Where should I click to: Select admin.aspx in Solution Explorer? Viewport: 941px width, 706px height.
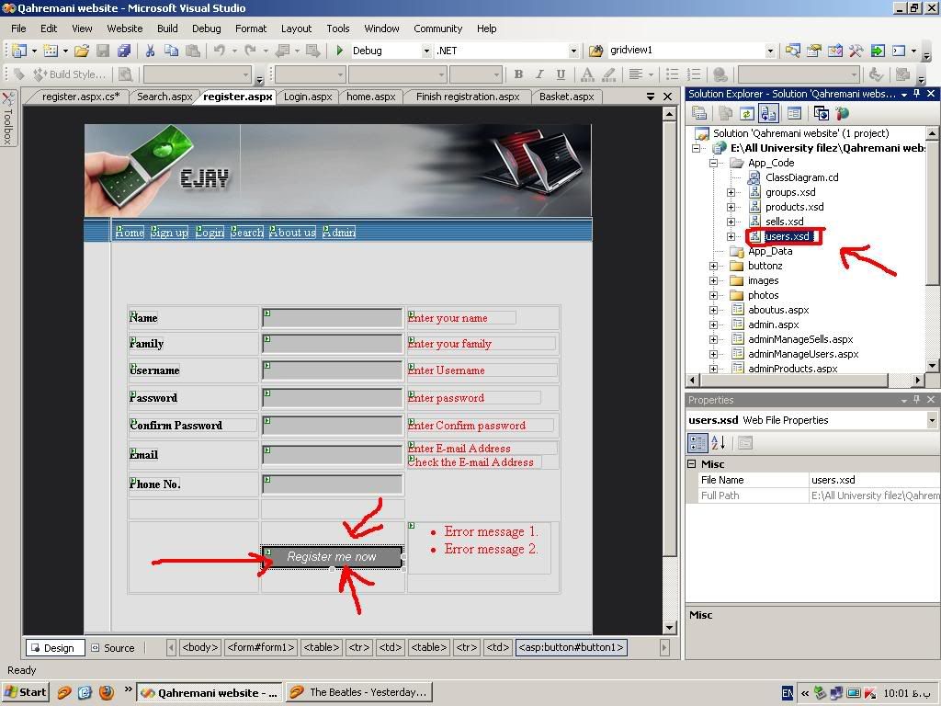click(773, 325)
